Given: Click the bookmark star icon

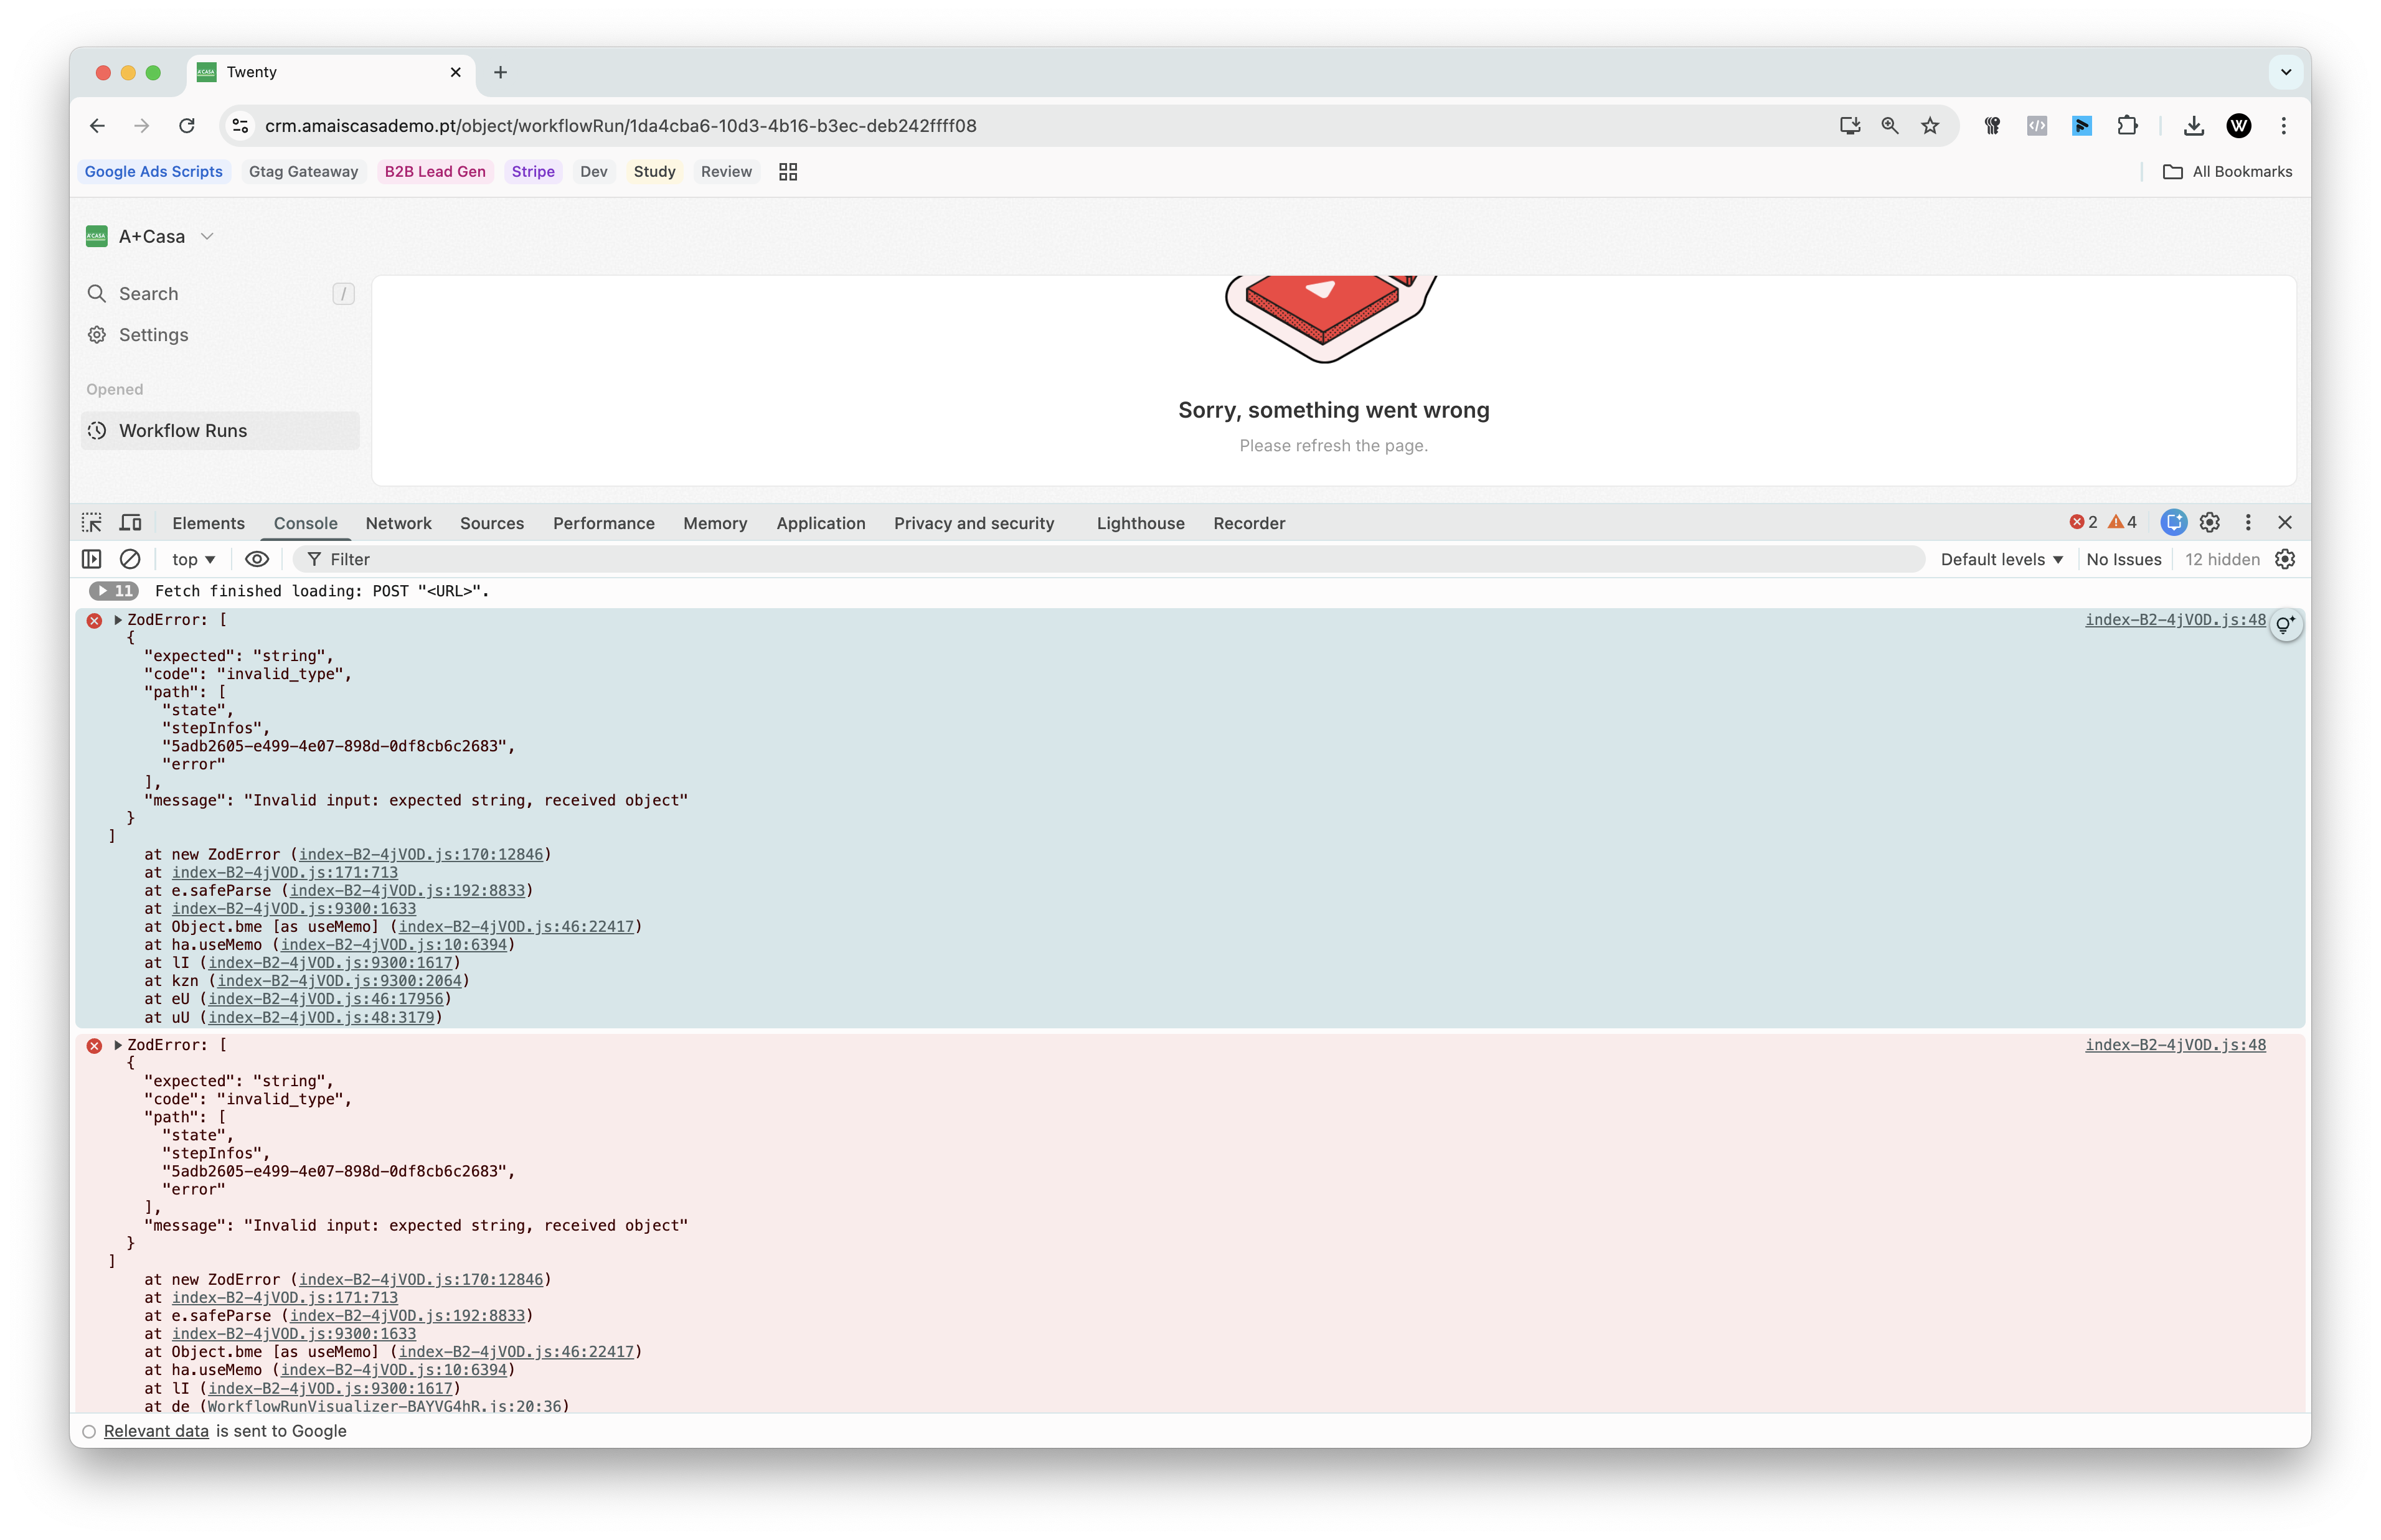Looking at the screenshot, I should (x=1930, y=126).
